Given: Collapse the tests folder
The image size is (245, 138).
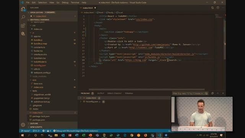Looking at the screenshot, I should [35, 91].
